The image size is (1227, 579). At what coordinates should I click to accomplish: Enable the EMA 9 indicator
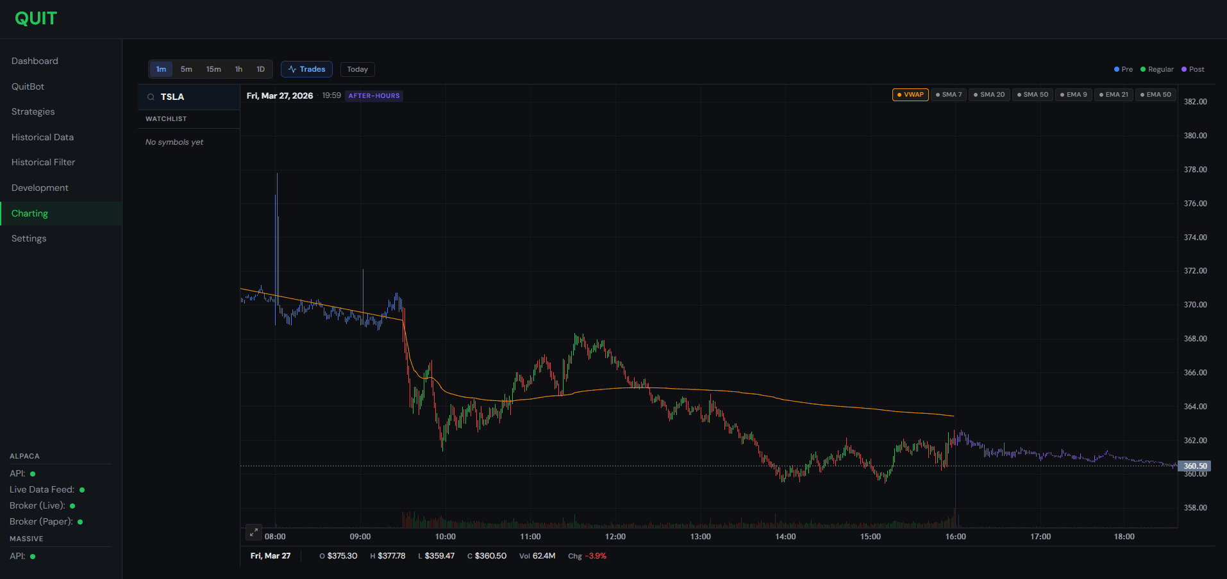[x=1073, y=94]
